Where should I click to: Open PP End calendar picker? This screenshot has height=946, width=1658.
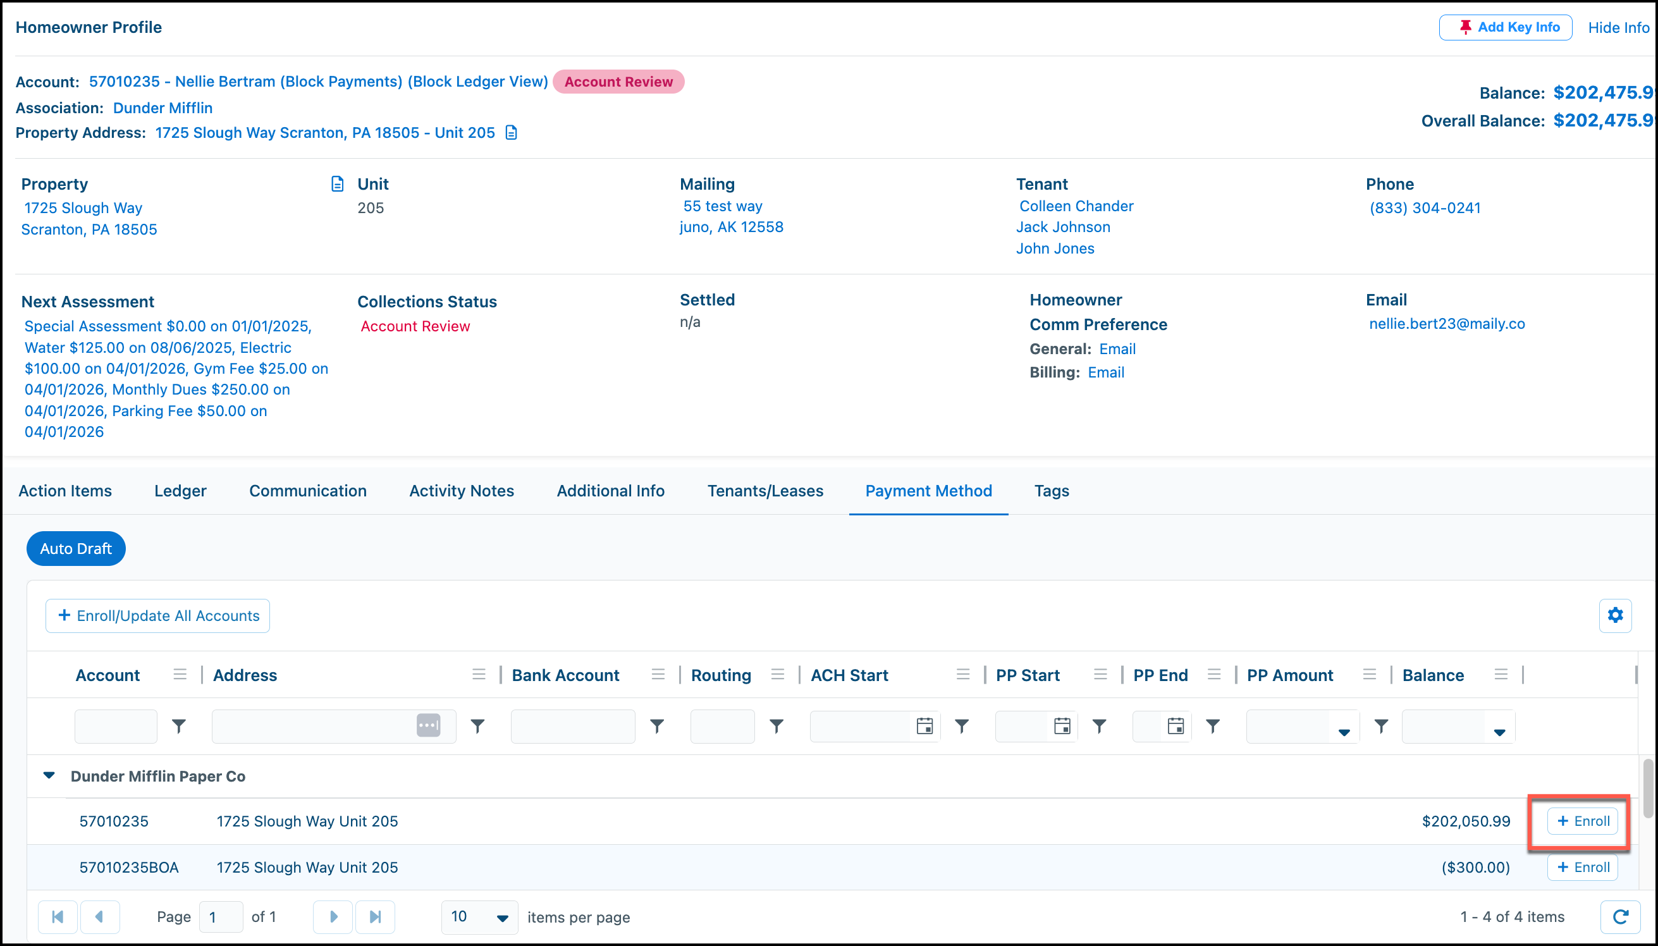point(1176,726)
